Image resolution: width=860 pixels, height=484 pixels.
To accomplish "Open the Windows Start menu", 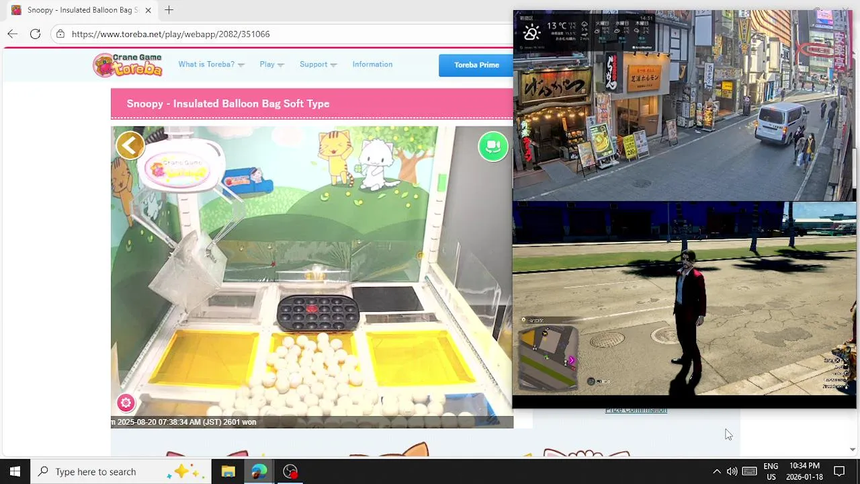I will [x=15, y=471].
